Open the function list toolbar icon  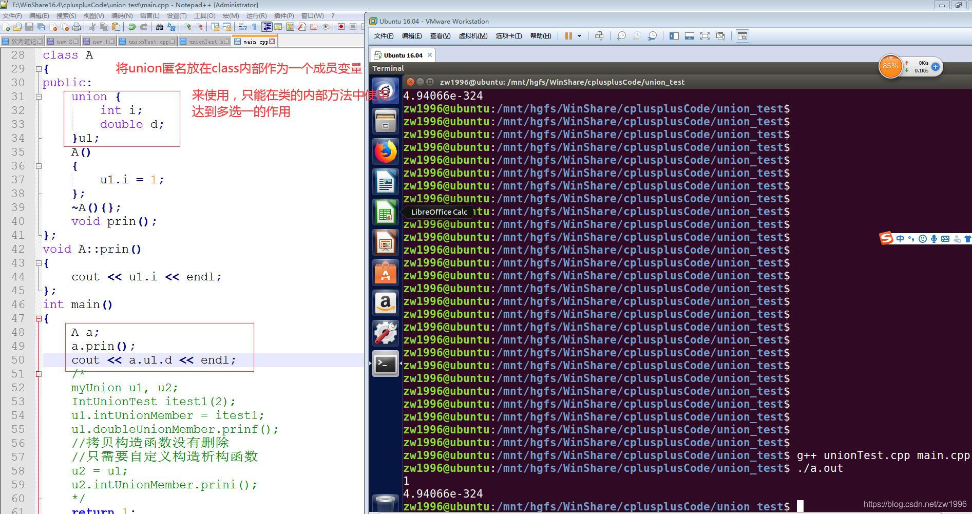302,27
